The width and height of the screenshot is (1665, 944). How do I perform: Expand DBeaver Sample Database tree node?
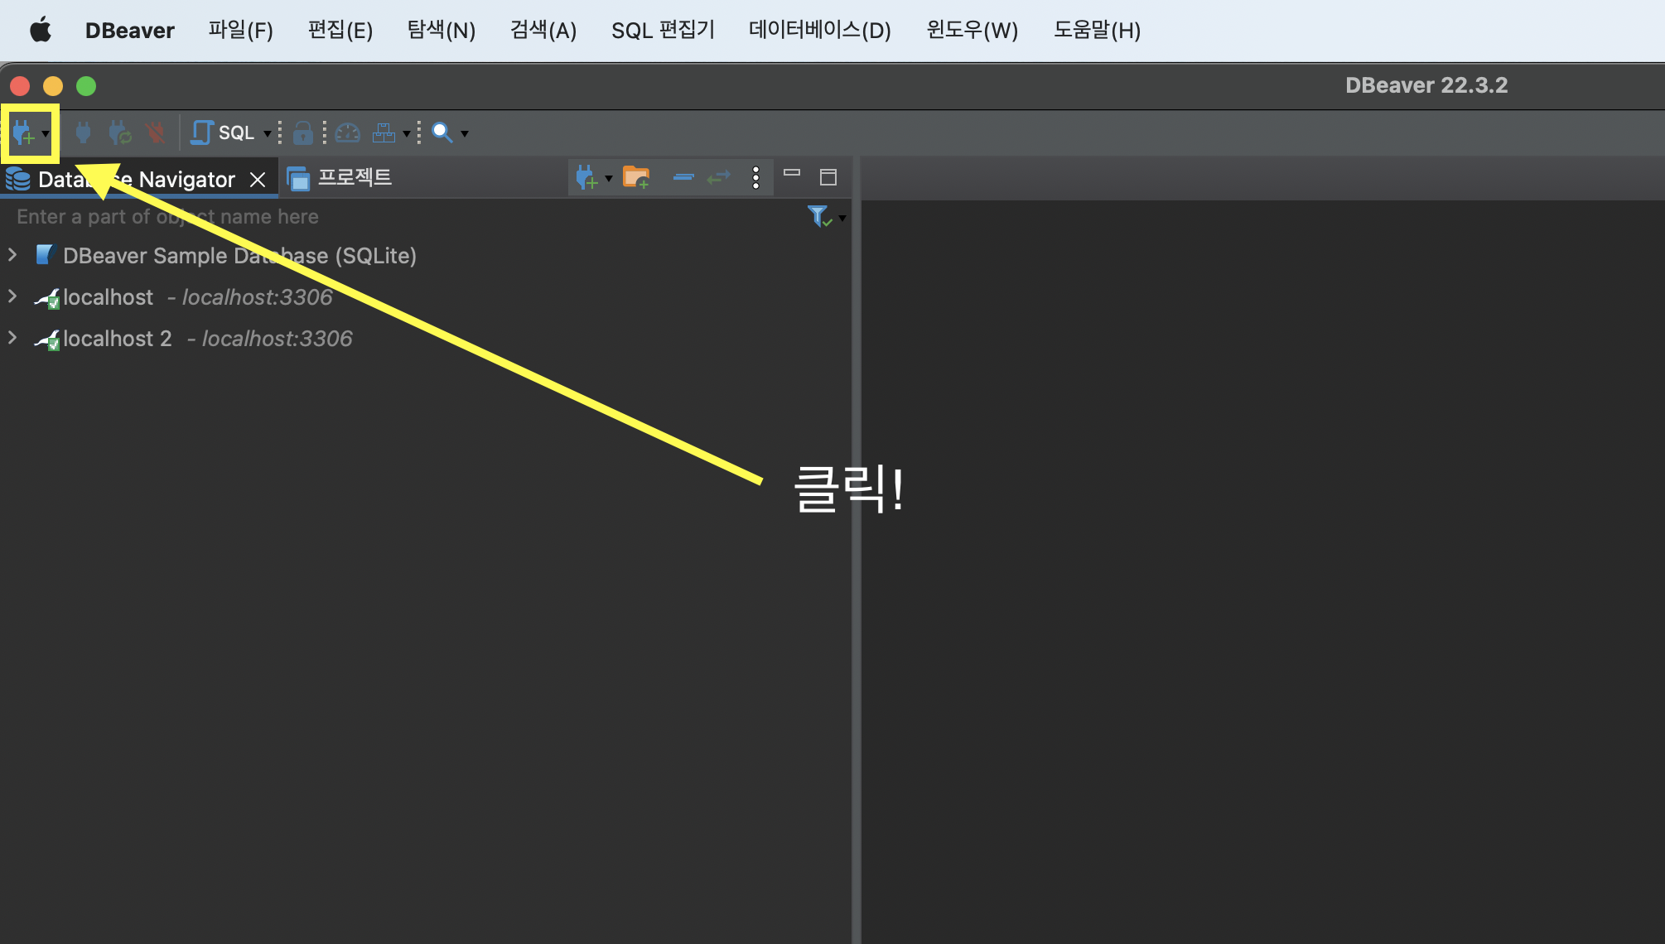[x=12, y=255]
